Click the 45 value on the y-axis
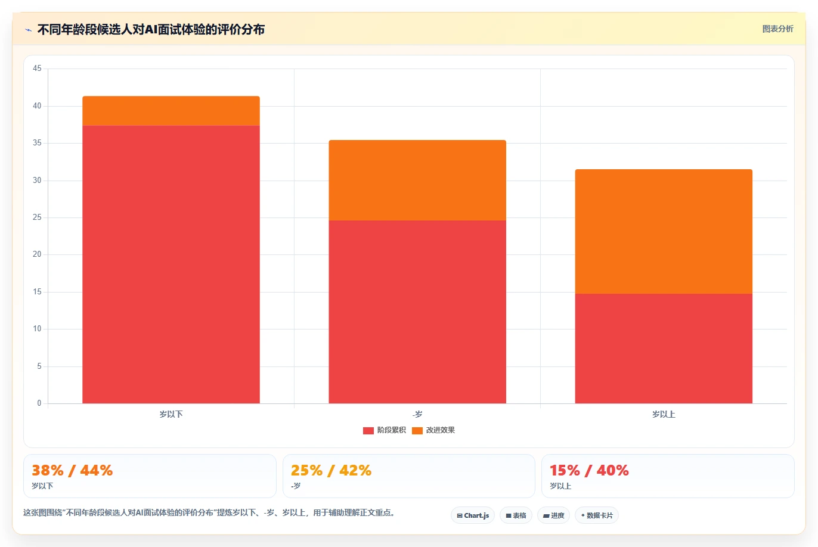The width and height of the screenshot is (818, 547). point(37,69)
